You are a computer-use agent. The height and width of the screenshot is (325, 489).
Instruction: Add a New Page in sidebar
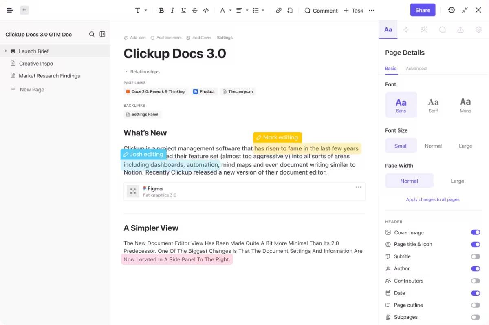(27, 89)
